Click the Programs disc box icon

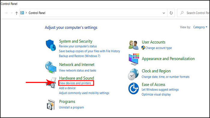click(x=51, y=105)
